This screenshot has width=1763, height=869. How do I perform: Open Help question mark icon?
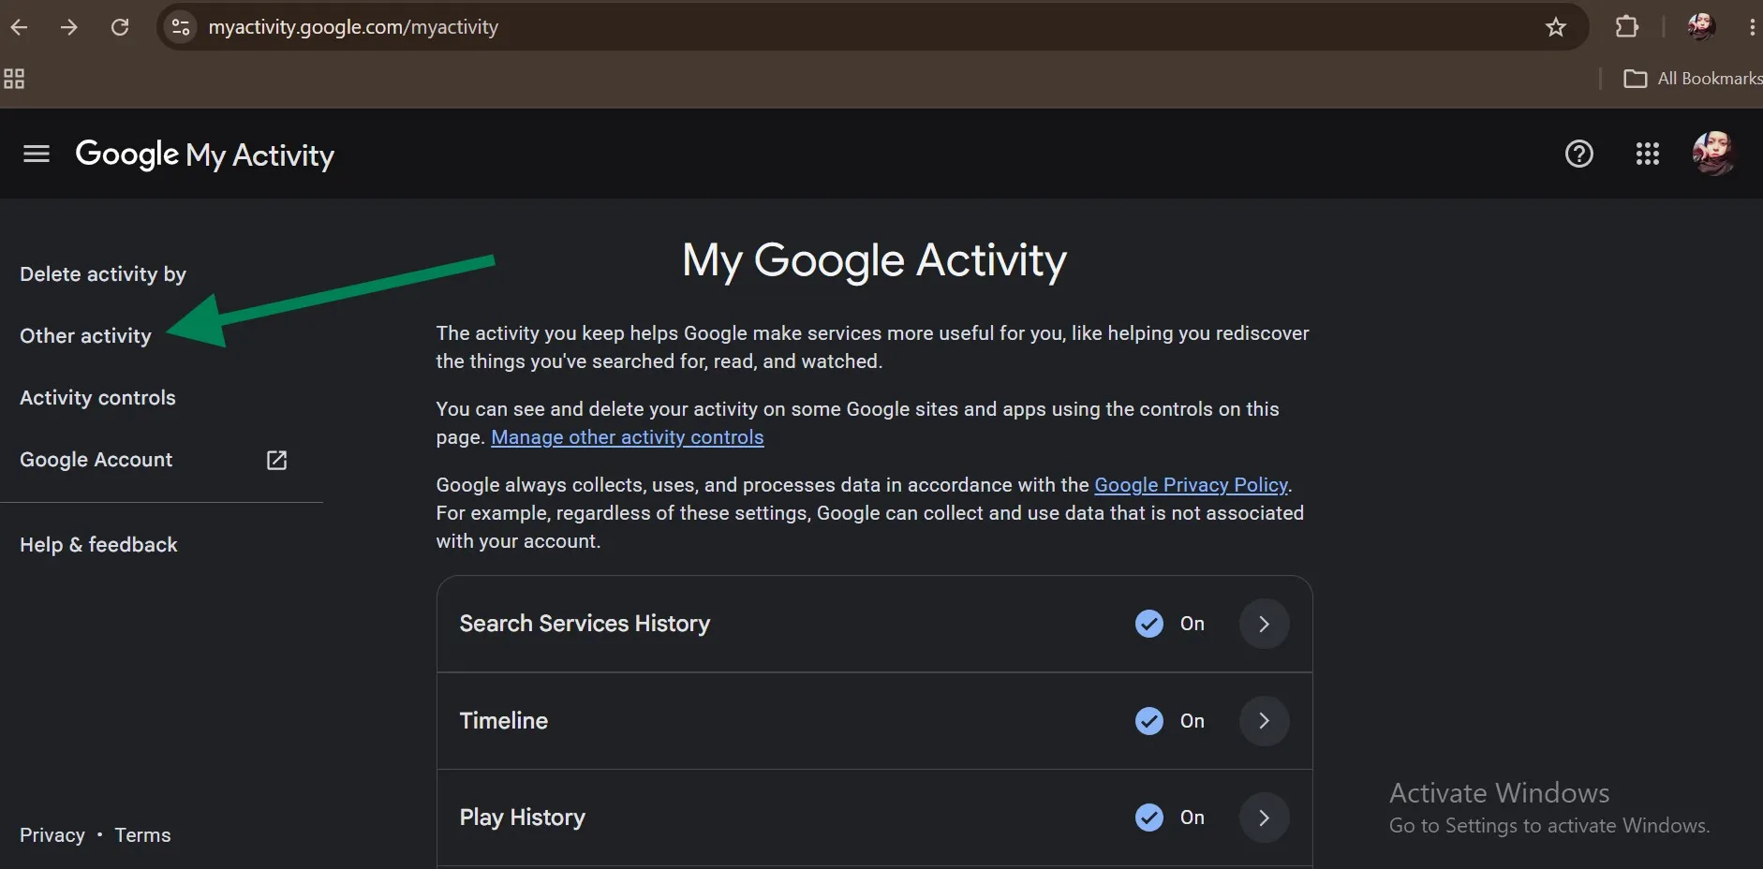click(x=1579, y=154)
